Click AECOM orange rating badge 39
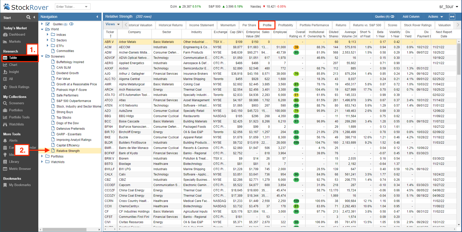The image size is (462, 232). pos(296,47)
